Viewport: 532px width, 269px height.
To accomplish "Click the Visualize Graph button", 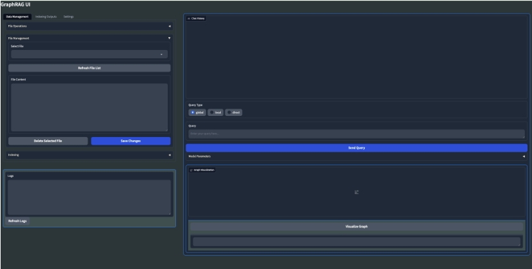I will point(356,226).
